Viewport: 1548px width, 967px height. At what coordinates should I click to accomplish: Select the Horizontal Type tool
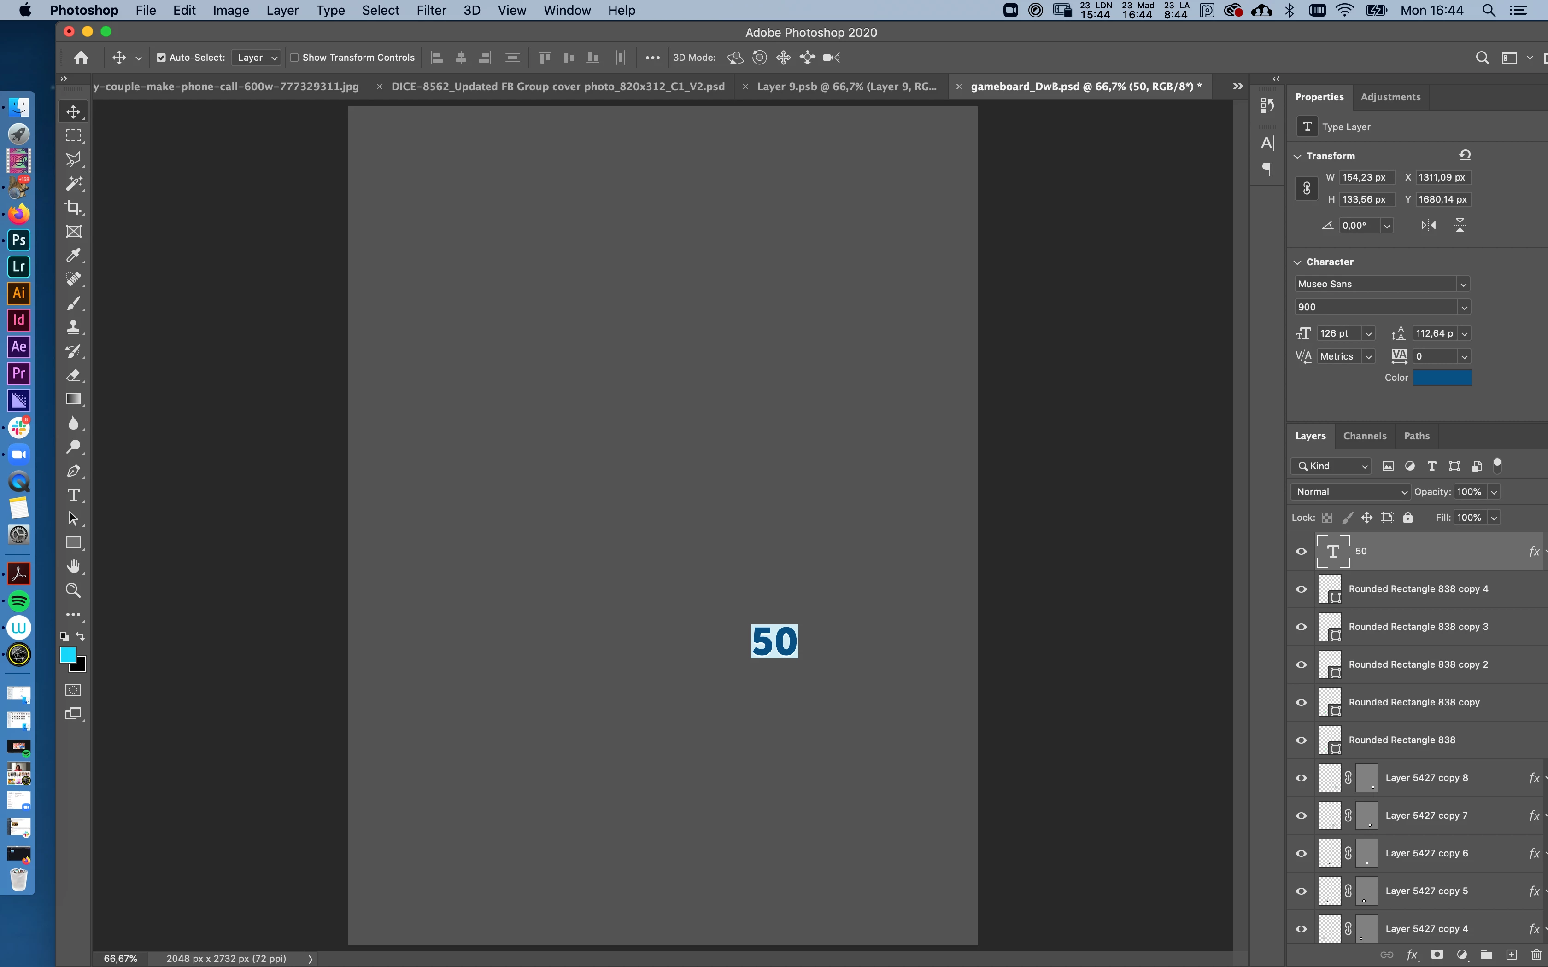click(x=74, y=495)
